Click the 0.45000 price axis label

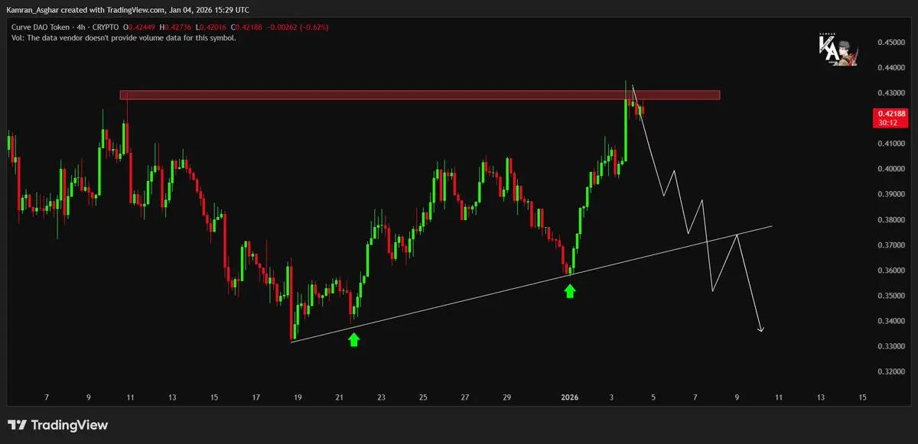[891, 43]
